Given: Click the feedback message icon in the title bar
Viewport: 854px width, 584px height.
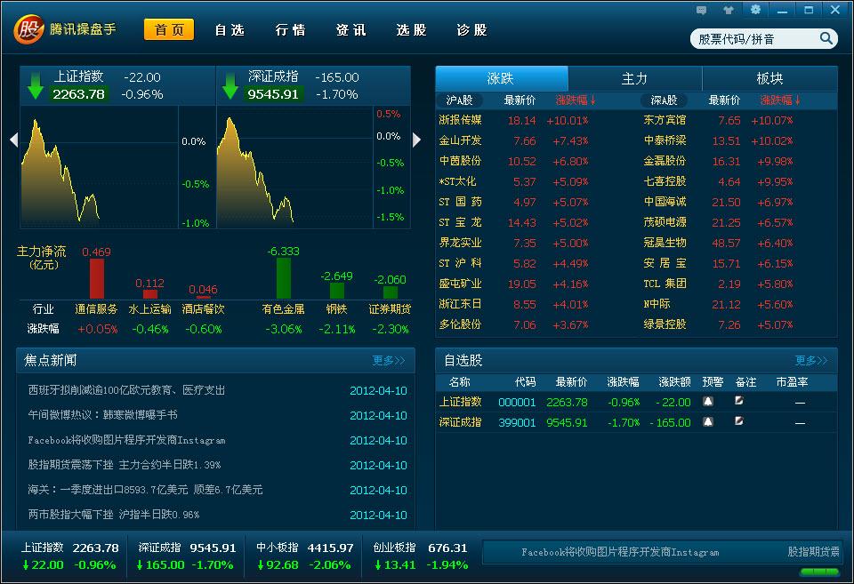Looking at the screenshot, I should point(700,9).
